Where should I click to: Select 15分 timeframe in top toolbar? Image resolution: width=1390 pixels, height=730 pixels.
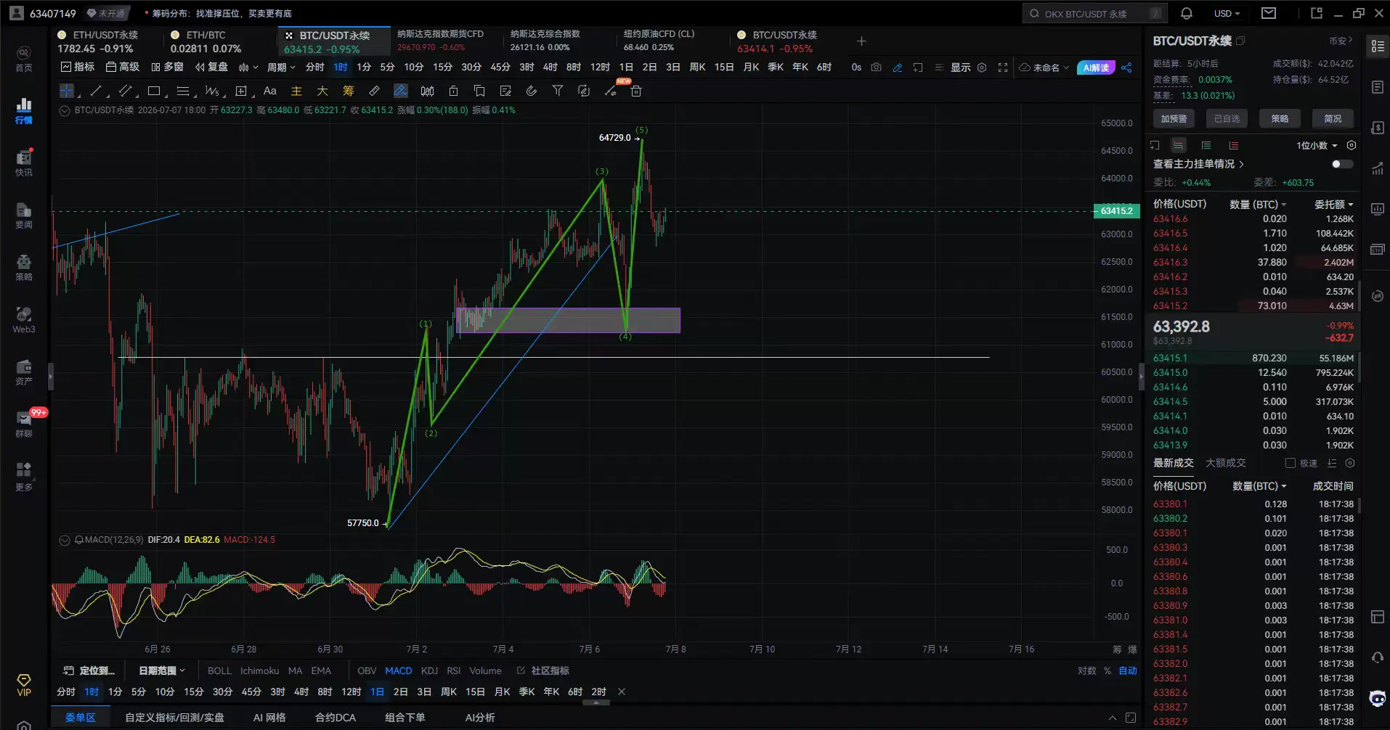[x=442, y=67]
